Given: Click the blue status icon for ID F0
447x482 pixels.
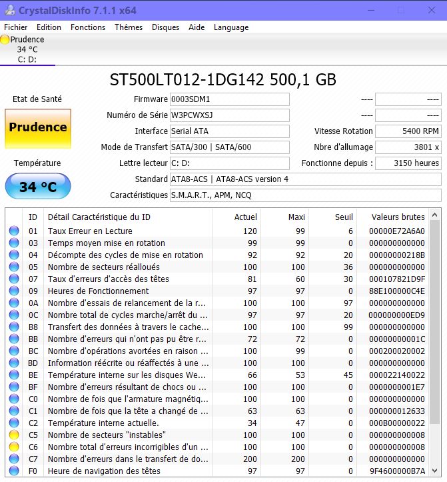Looking at the screenshot, I should point(14,471).
